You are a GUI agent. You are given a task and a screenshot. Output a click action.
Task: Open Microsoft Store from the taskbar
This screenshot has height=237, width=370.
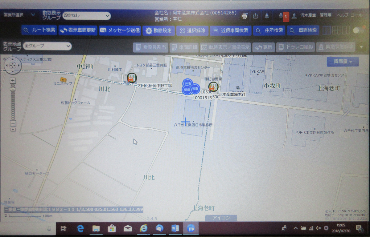[112, 228]
